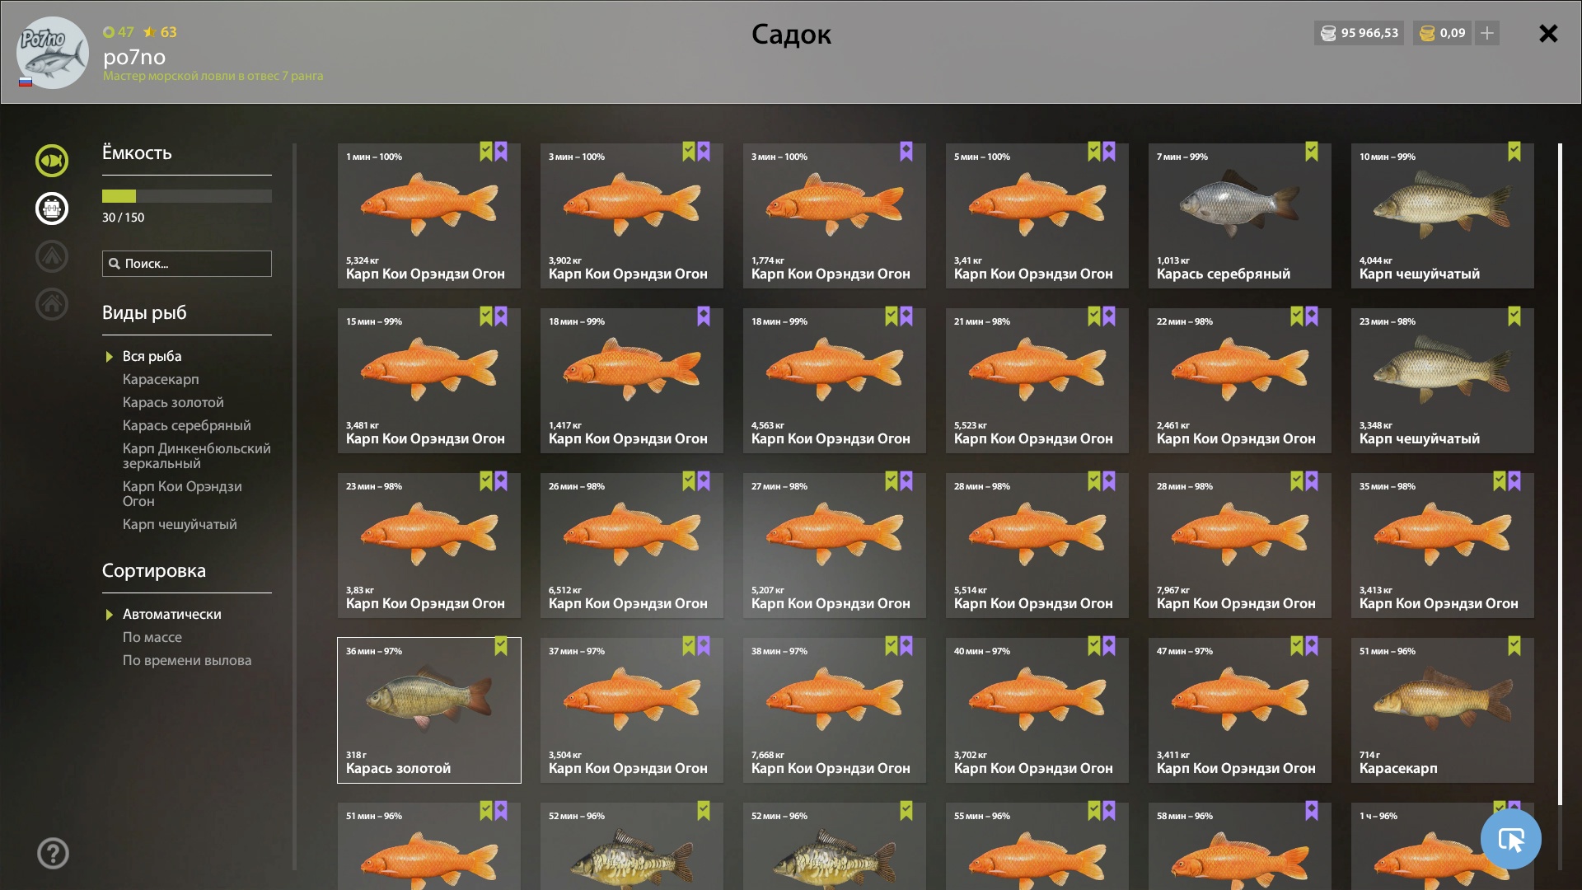Filter by Карп Динкенбюльский зеркальный
Viewport: 1582px width, 890px height.
click(196, 456)
